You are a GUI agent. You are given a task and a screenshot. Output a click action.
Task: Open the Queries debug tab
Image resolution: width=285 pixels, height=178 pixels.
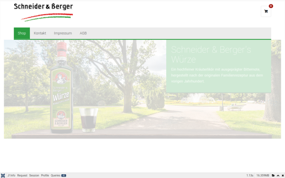point(58,176)
